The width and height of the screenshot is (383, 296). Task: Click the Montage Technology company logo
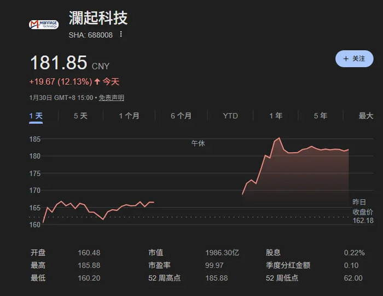click(44, 25)
